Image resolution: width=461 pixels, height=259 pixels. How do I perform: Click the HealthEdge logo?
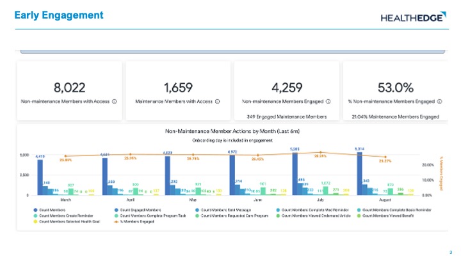412,17
